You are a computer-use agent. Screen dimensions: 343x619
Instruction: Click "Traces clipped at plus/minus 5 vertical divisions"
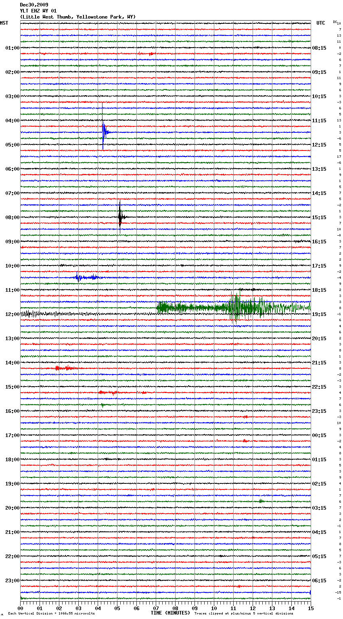tap(244, 613)
